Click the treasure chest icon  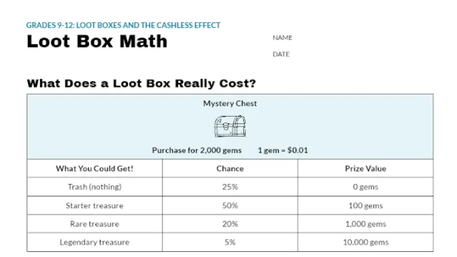click(230, 127)
